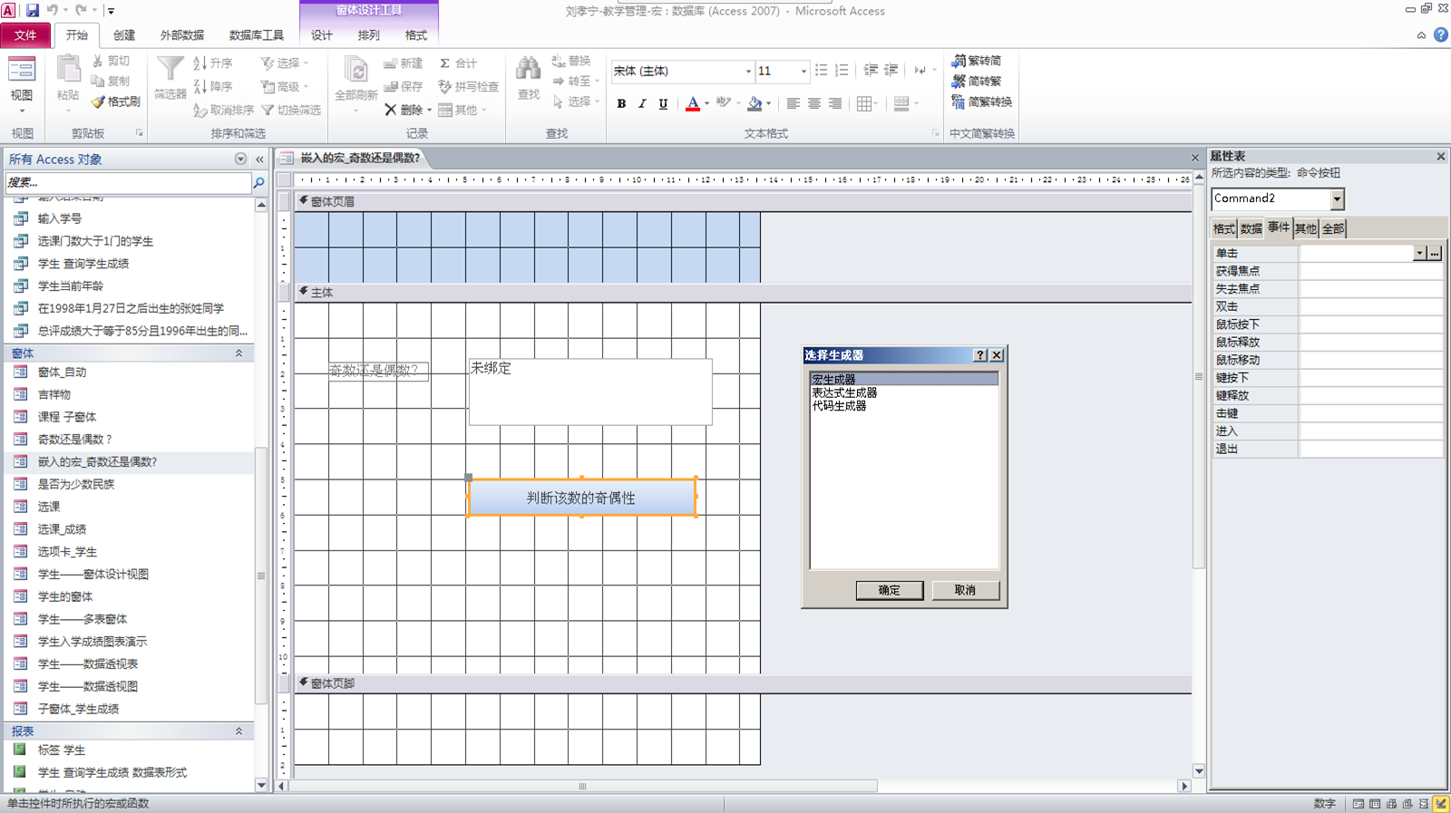Image resolution: width=1451 pixels, height=813 pixels.
Task: Open the font size dropdown showing 11
Action: click(x=803, y=71)
